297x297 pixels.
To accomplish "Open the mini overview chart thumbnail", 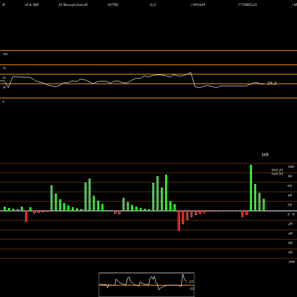I will pos(147,285).
